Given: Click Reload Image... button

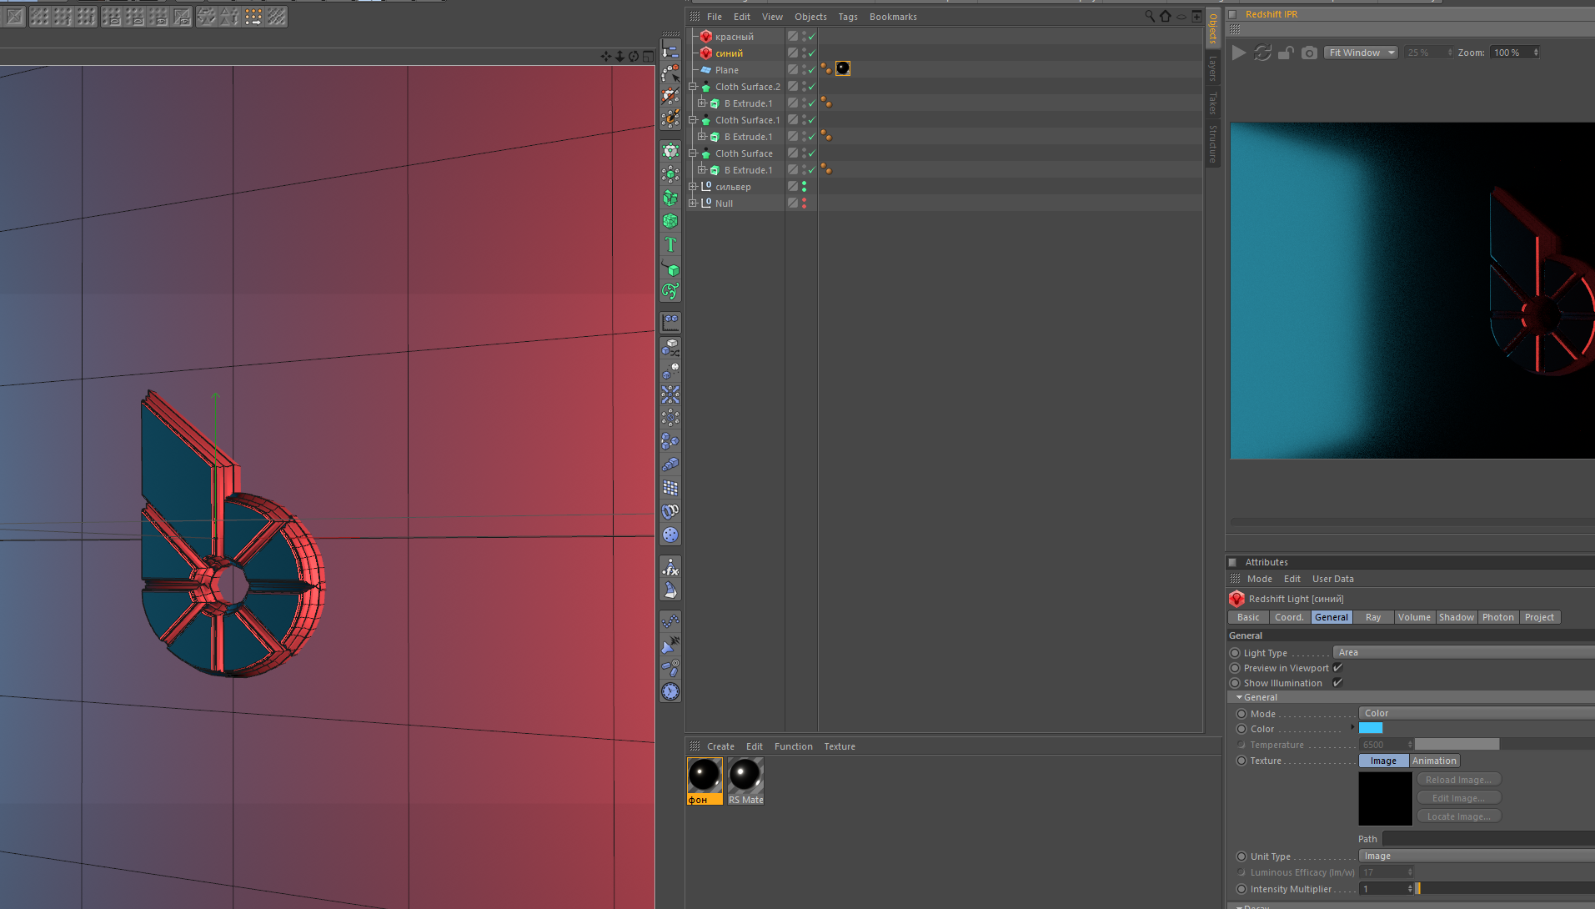Looking at the screenshot, I should (1458, 780).
